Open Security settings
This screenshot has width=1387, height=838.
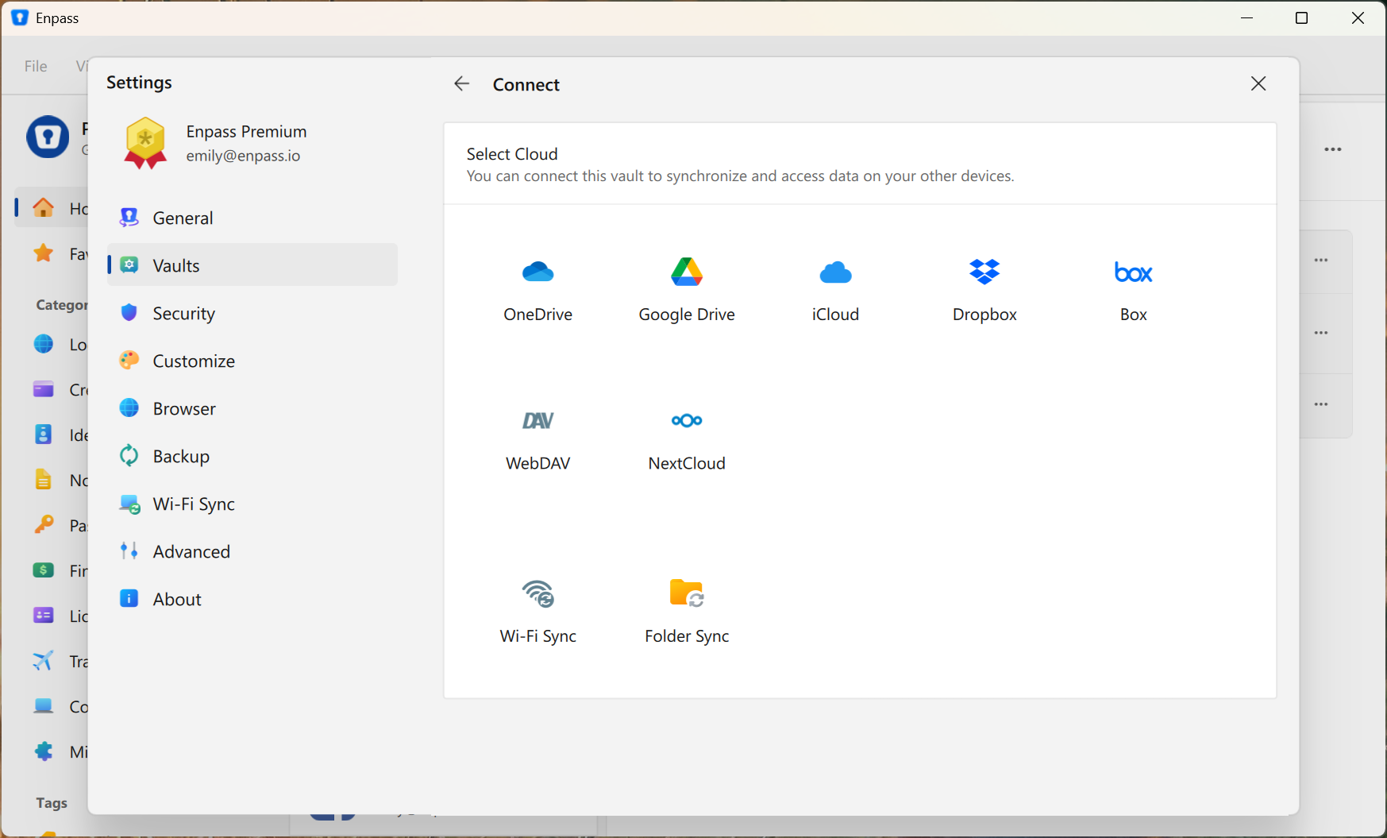coord(252,313)
